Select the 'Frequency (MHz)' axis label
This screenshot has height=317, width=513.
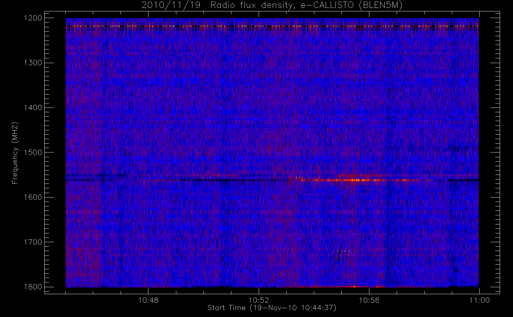point(15,153)
